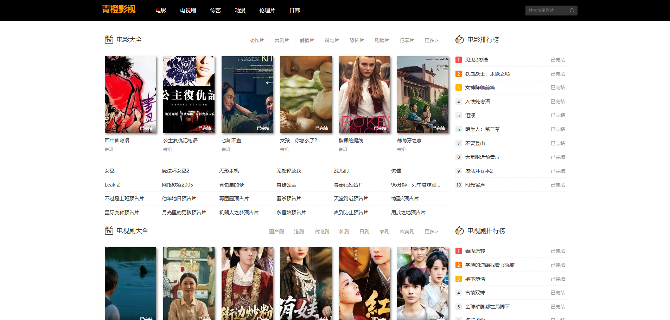
Task: Click the flame icon beside 电视剧排行榜
Action: point(459,230)
